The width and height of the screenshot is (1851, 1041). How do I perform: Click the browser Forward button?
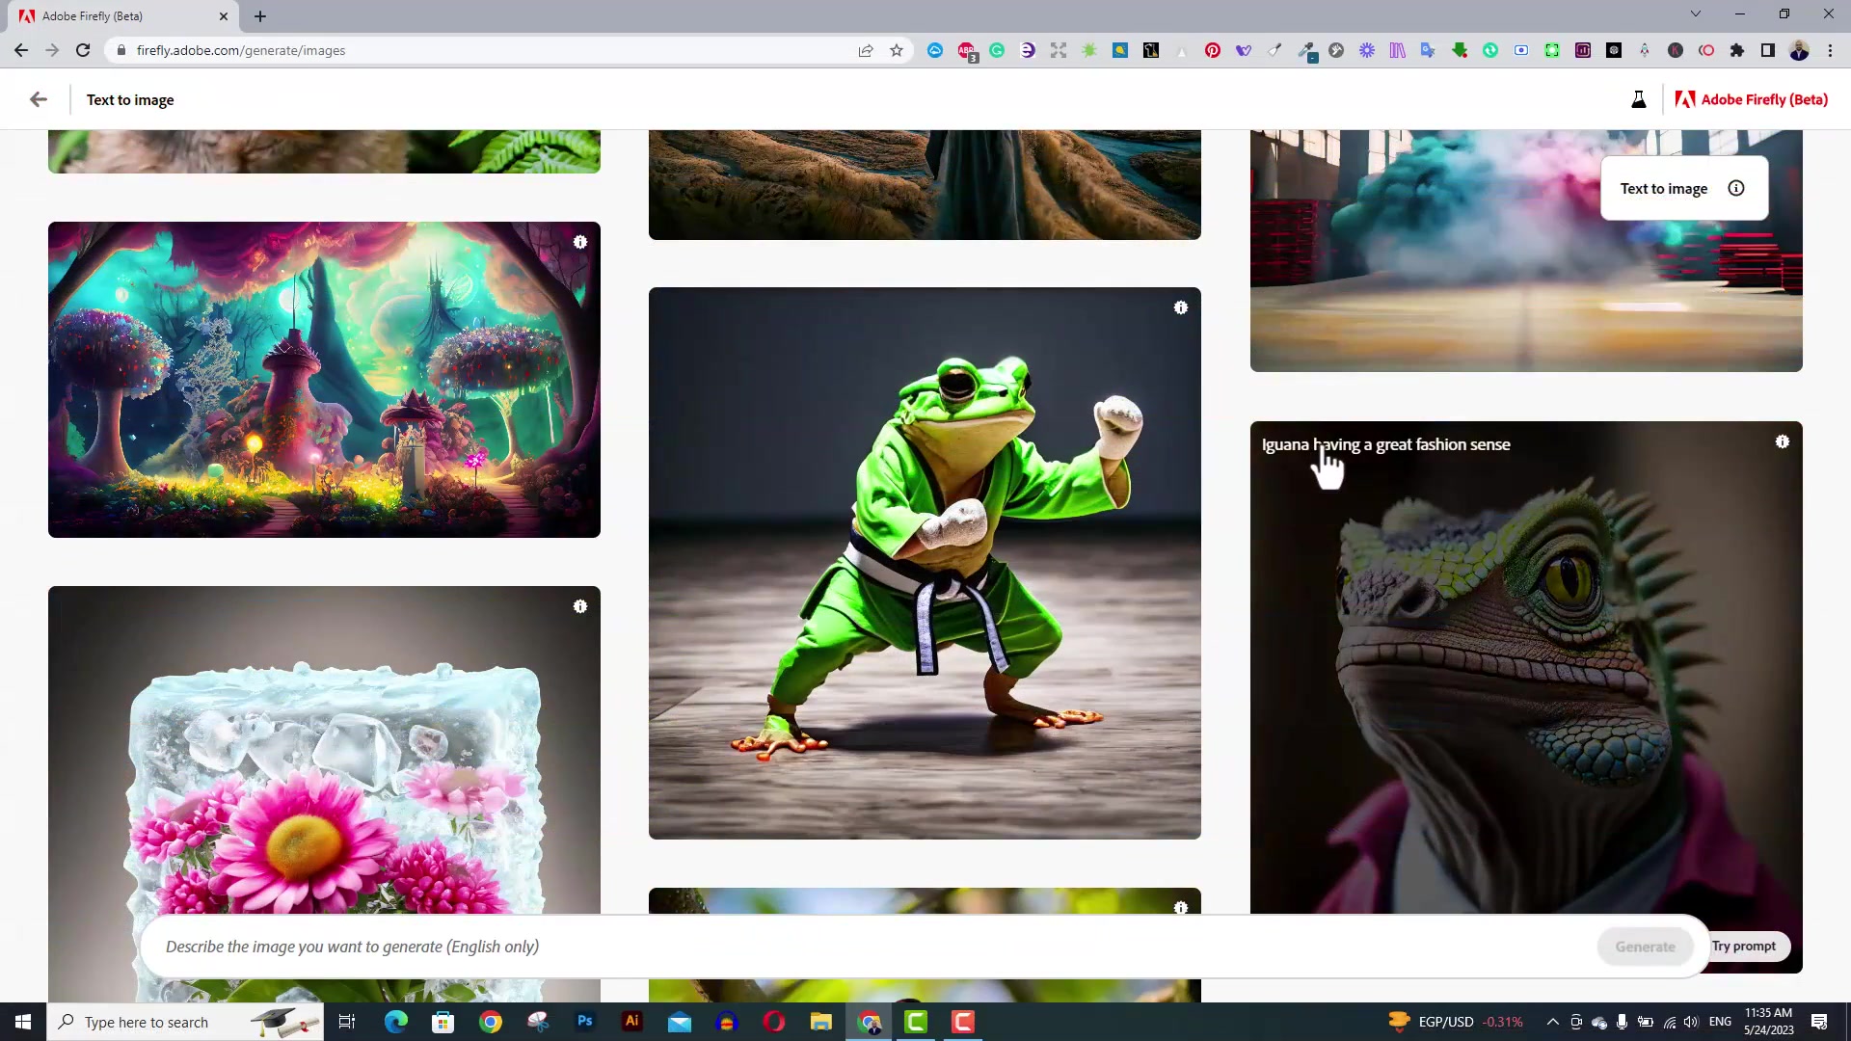click(52, 50)
